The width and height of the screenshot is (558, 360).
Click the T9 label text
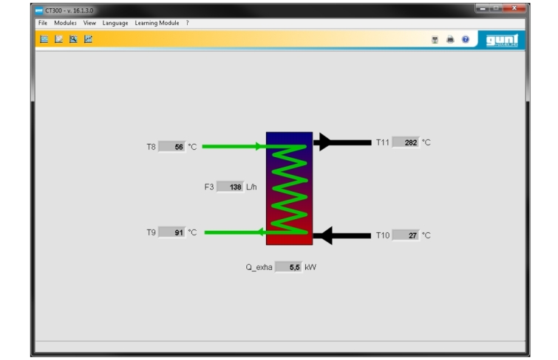point(151,232)
